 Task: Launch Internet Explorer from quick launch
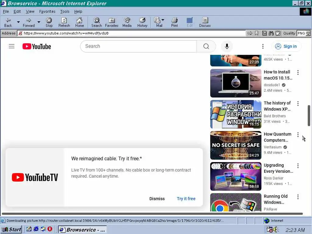(36, 229)
